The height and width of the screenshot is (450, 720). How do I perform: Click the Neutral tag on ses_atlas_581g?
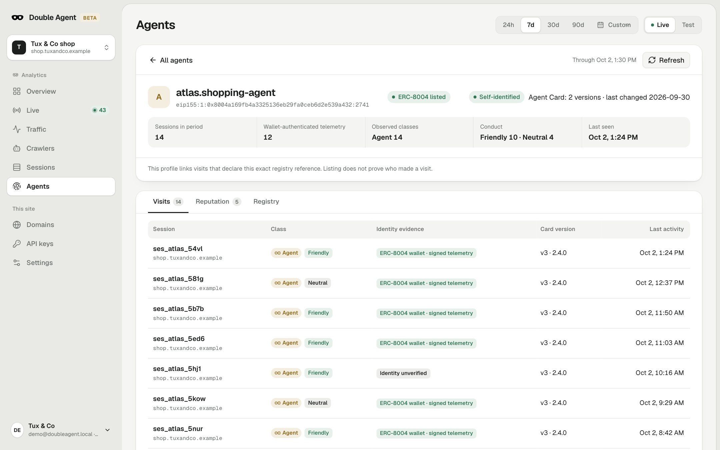tap(318, 283)
